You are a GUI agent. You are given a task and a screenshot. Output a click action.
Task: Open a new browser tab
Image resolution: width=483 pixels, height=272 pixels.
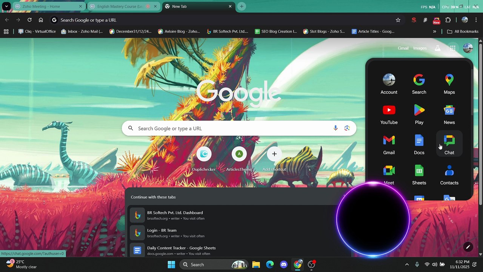(241, 6)
